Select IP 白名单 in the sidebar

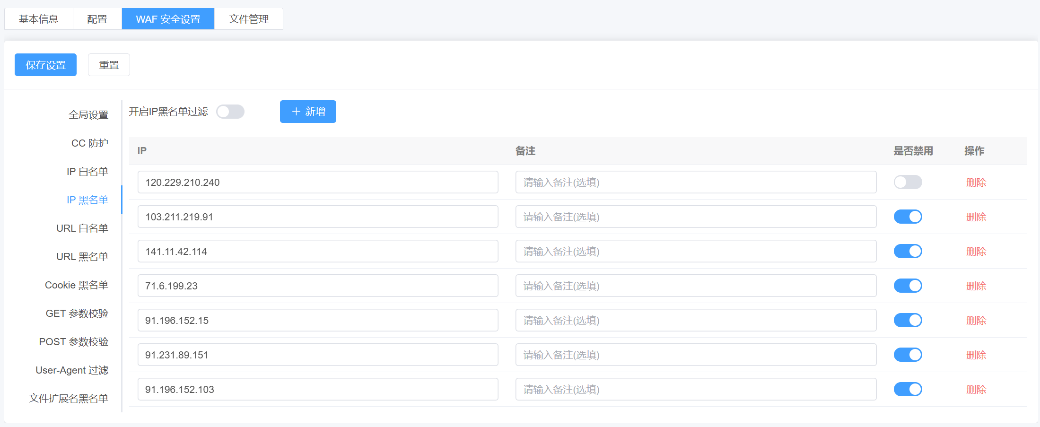point(87,172)
